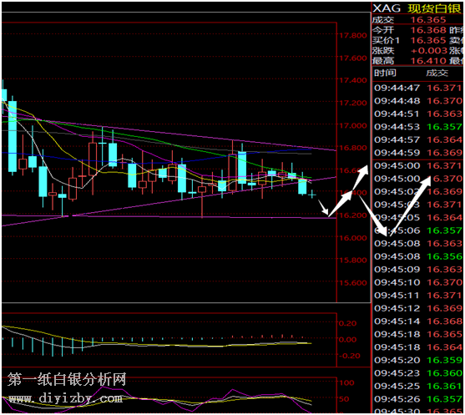
Task: Click the 涨跌 +0.003 value
Action: click(429, 50)
